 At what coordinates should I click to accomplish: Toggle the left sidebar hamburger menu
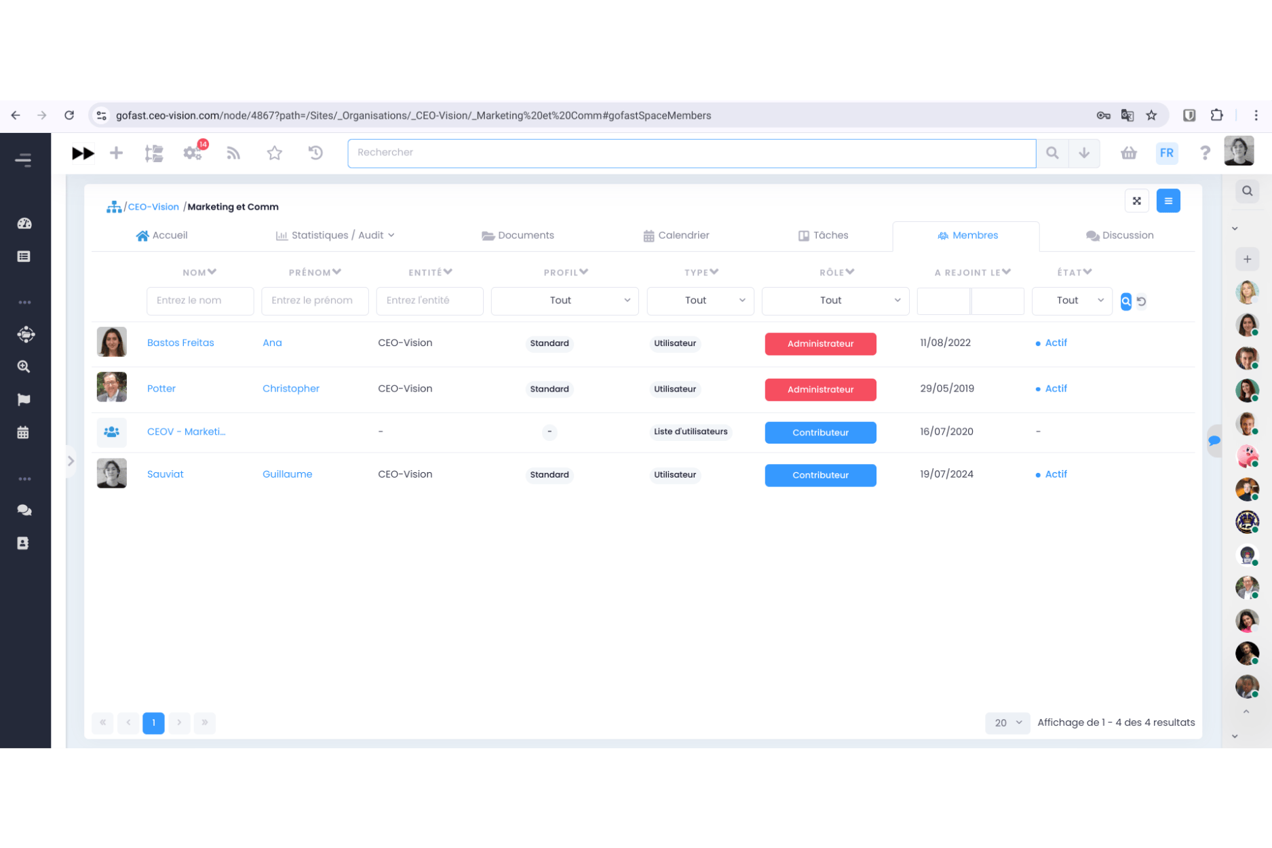[24, 160]
